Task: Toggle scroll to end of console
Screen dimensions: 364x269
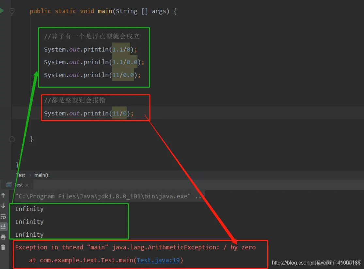Action: [x=3, y=227]
